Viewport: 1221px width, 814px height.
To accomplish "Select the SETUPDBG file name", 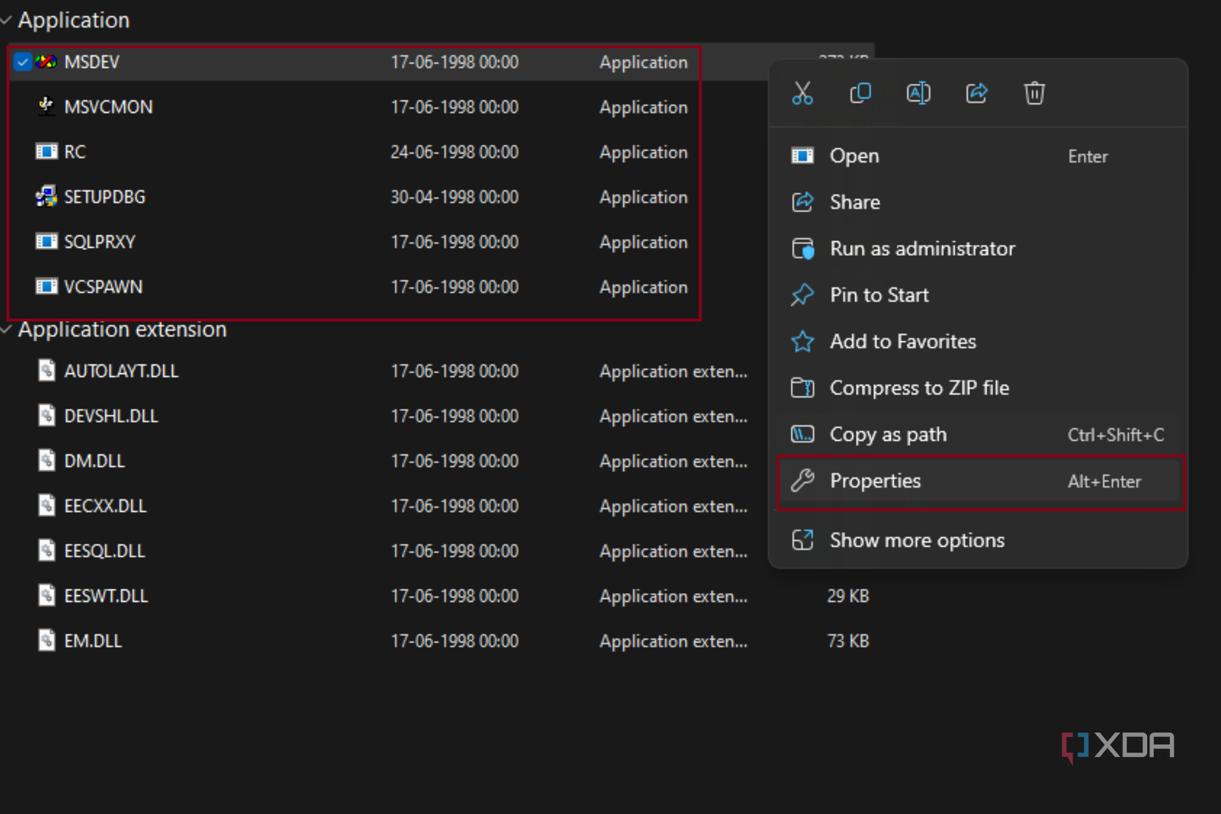I will pos(104,197).
